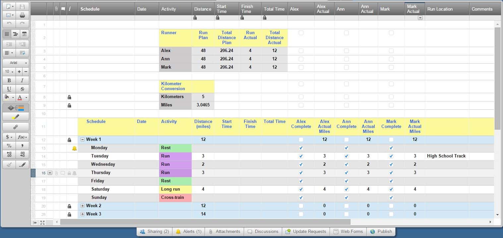The image size is (503, 238).
Task: Open the row 16 dropdown menu
Action: [x=50, y=173]
